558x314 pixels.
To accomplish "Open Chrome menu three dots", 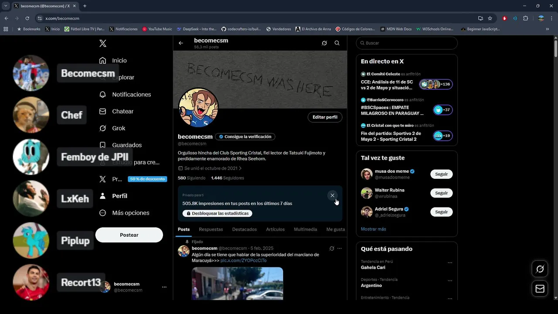I will click(552, 18).
